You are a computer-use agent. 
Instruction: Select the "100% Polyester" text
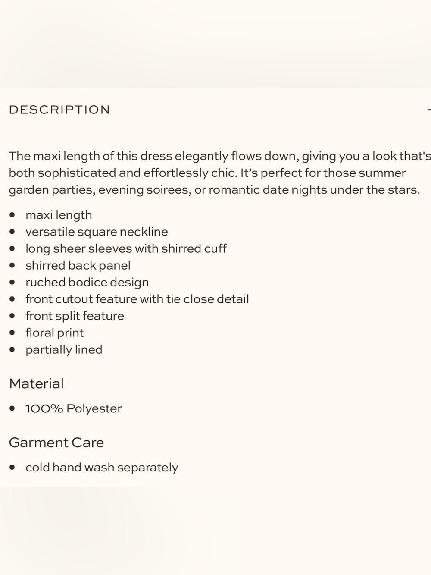point(73,408)
